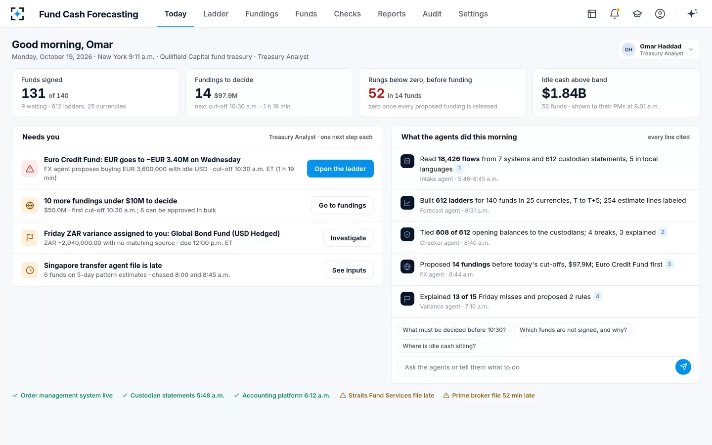Click the graduation cap learning icon
Image resolution: width=712 pixels, height=445 pixels.
637,14
